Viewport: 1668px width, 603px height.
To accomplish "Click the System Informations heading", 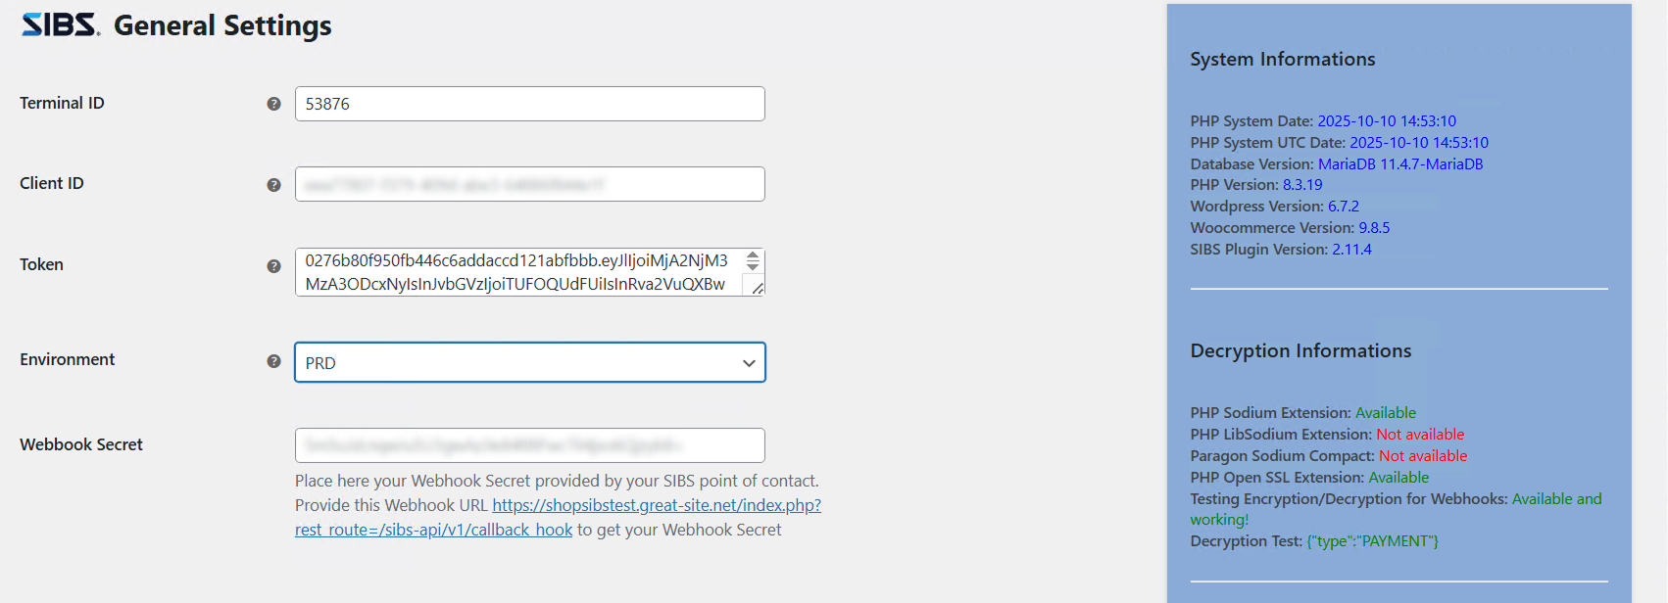I will tap(1282, 59).
